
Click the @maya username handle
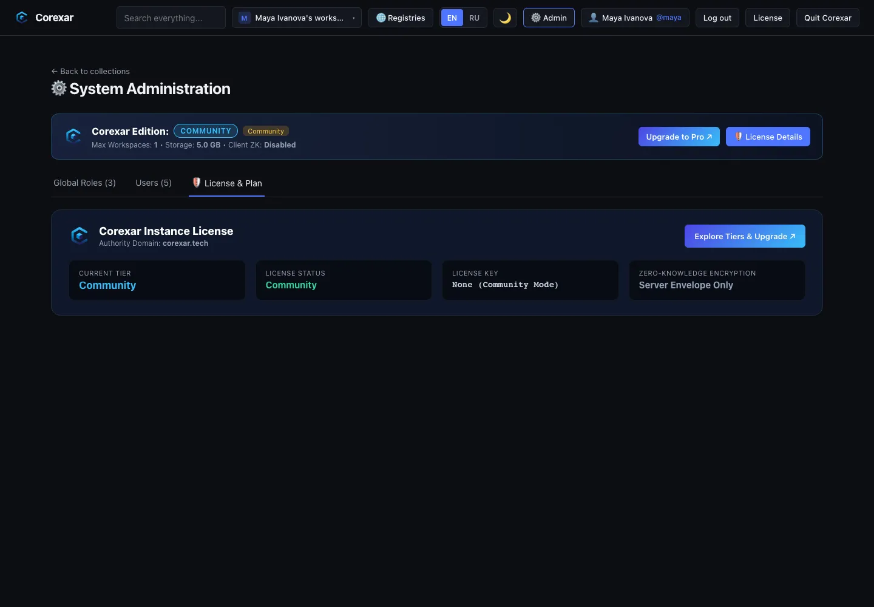[669, 18]
